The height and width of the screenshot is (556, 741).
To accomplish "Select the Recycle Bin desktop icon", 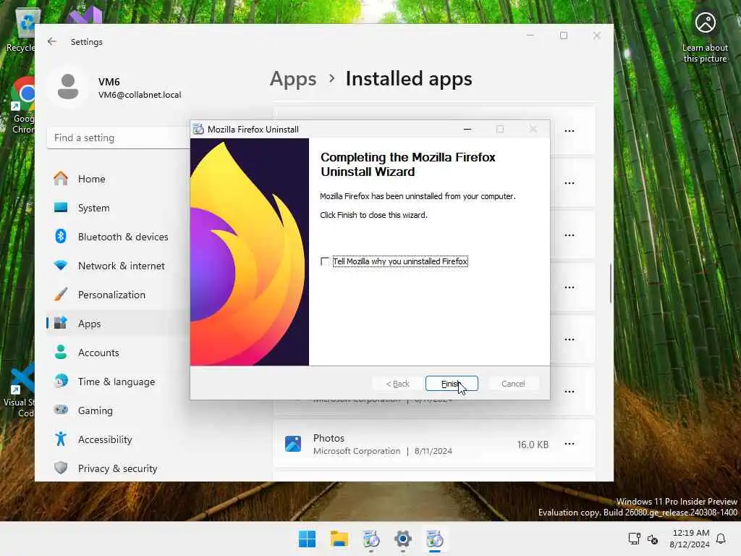I will 21,30.
